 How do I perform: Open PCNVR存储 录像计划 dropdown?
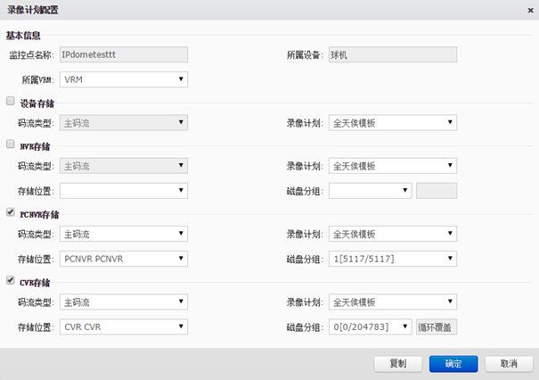coord(393,234)
